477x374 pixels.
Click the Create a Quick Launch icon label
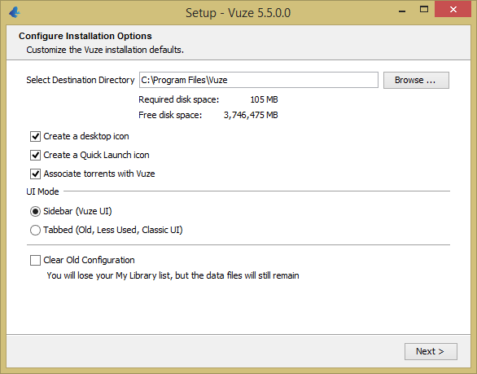click(96, 155)
